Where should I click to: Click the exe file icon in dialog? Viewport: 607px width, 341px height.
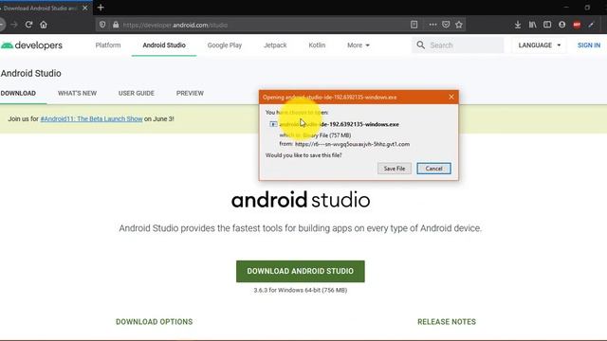[x=273, y=124]
